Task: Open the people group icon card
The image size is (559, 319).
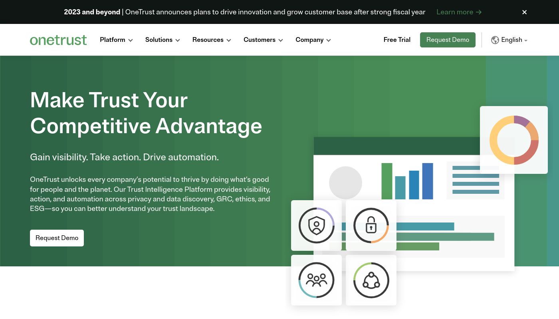Action: [x=316, y=280]
